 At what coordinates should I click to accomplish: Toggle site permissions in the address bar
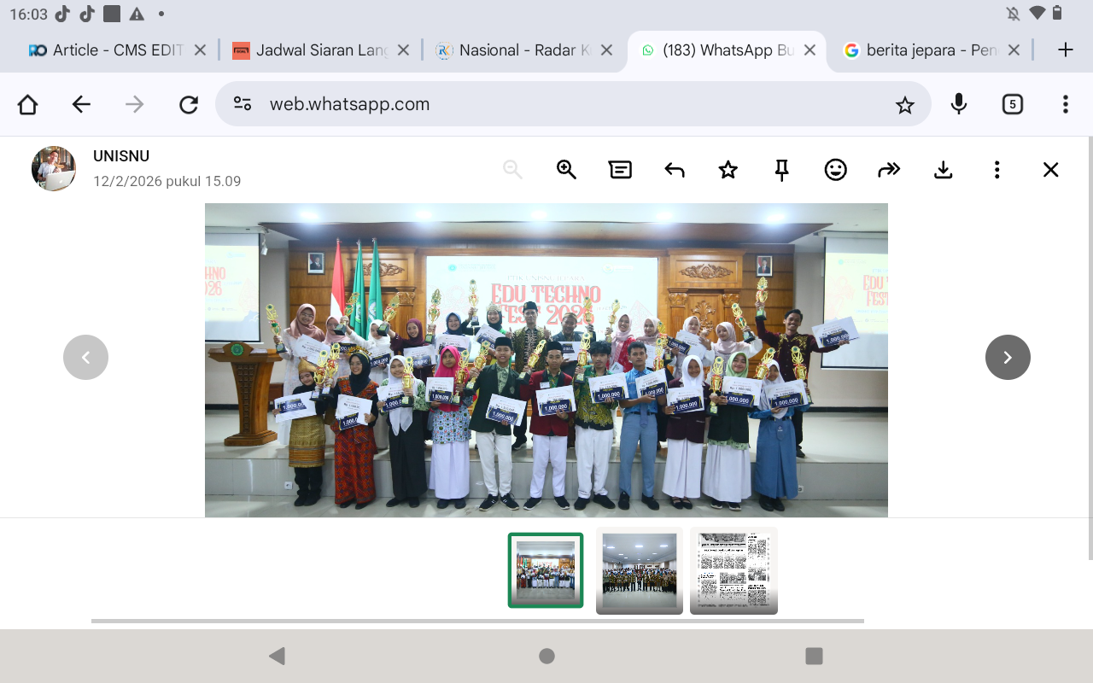click(242, 103)
